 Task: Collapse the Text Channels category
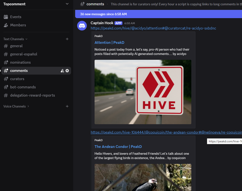click(x=15, y=39)
